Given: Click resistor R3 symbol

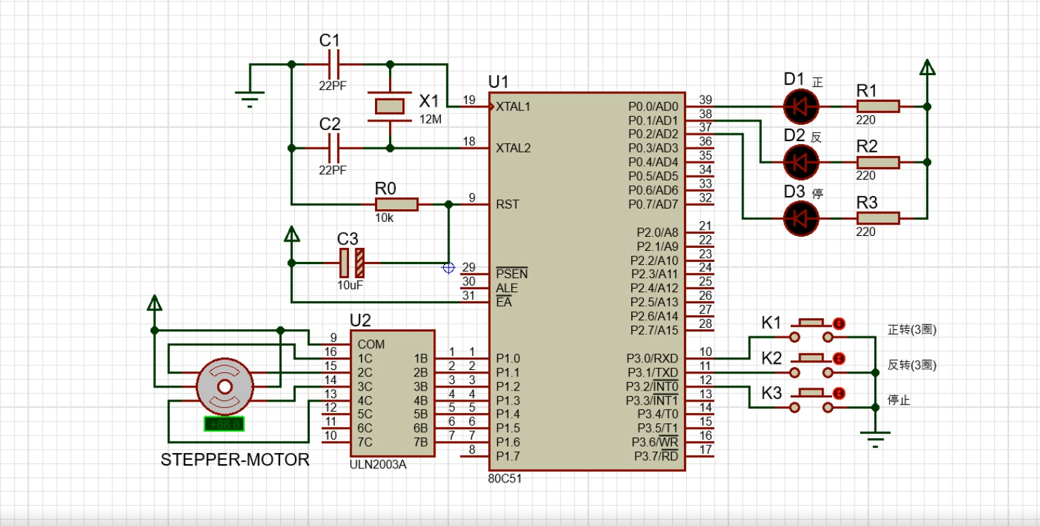Looking at the screenshot, I should [878, 218].
